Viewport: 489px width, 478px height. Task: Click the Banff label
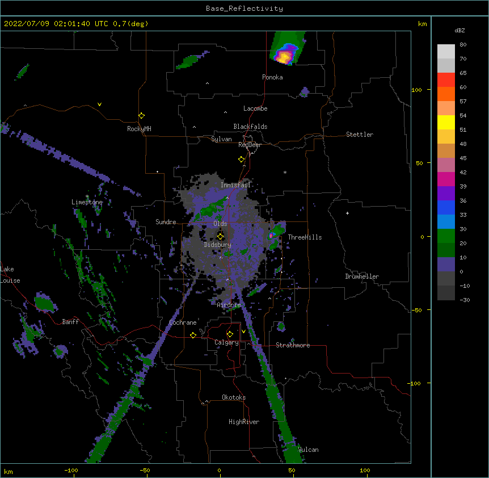point(70,322)
